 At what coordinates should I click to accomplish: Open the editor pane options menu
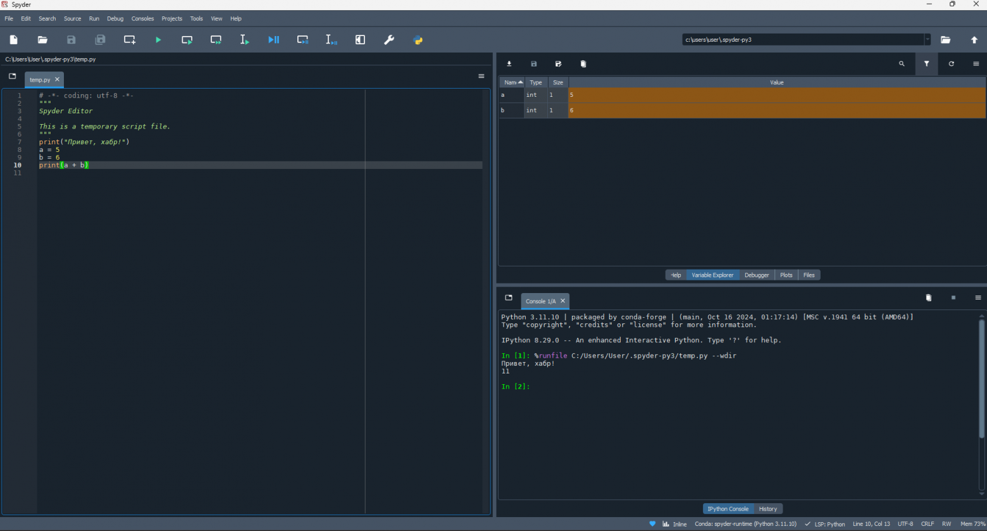(481, 77)
